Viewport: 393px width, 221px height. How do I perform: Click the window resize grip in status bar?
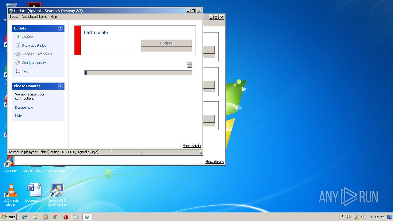coord(200,152)
